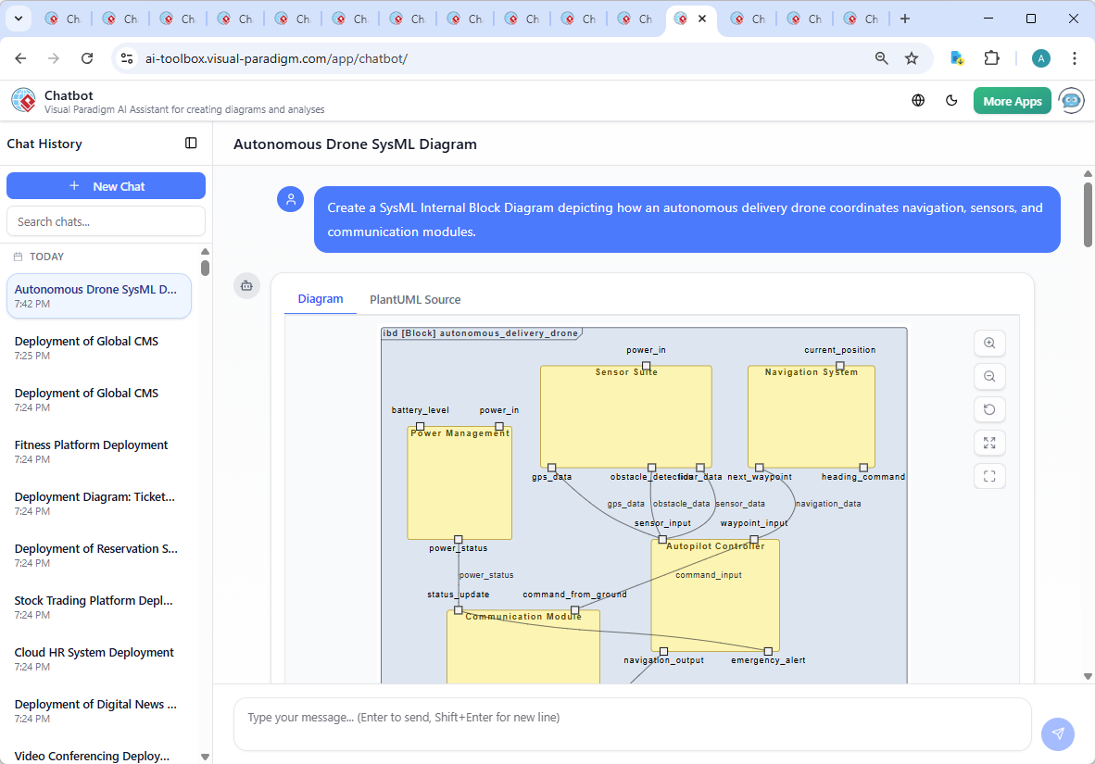1095x764 pixels.
Task: Open a new browser tab
Action: [904, 18]
